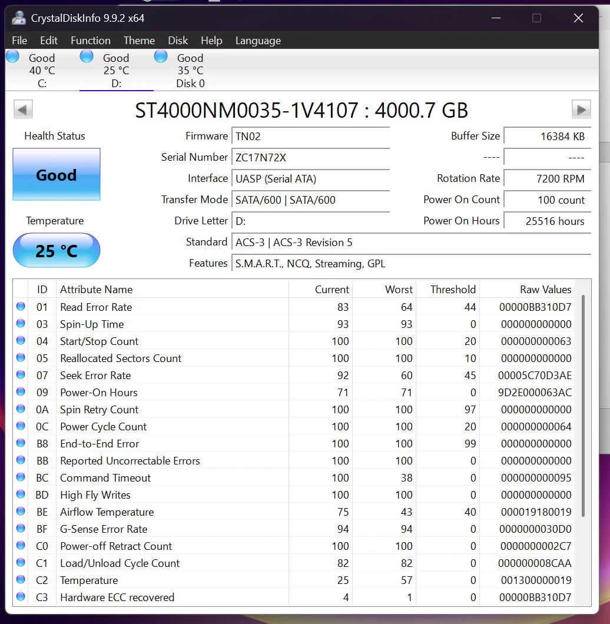Click the Buffer Size value 16384 KB
Viewport: 610px width, 624px height.
[548, 137]
